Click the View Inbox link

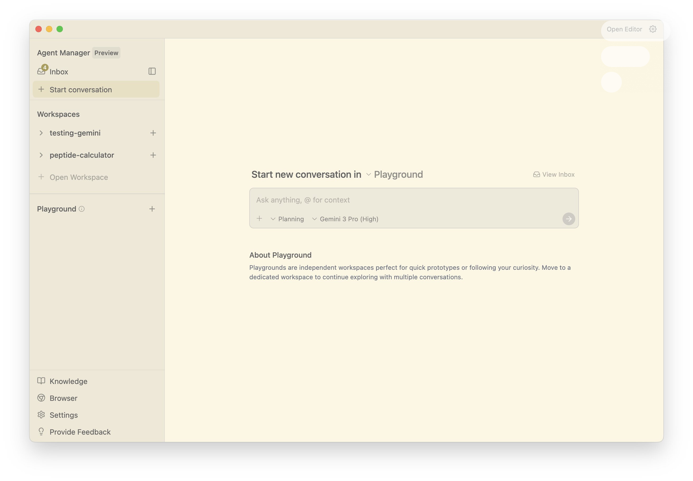tap(554, 175)
